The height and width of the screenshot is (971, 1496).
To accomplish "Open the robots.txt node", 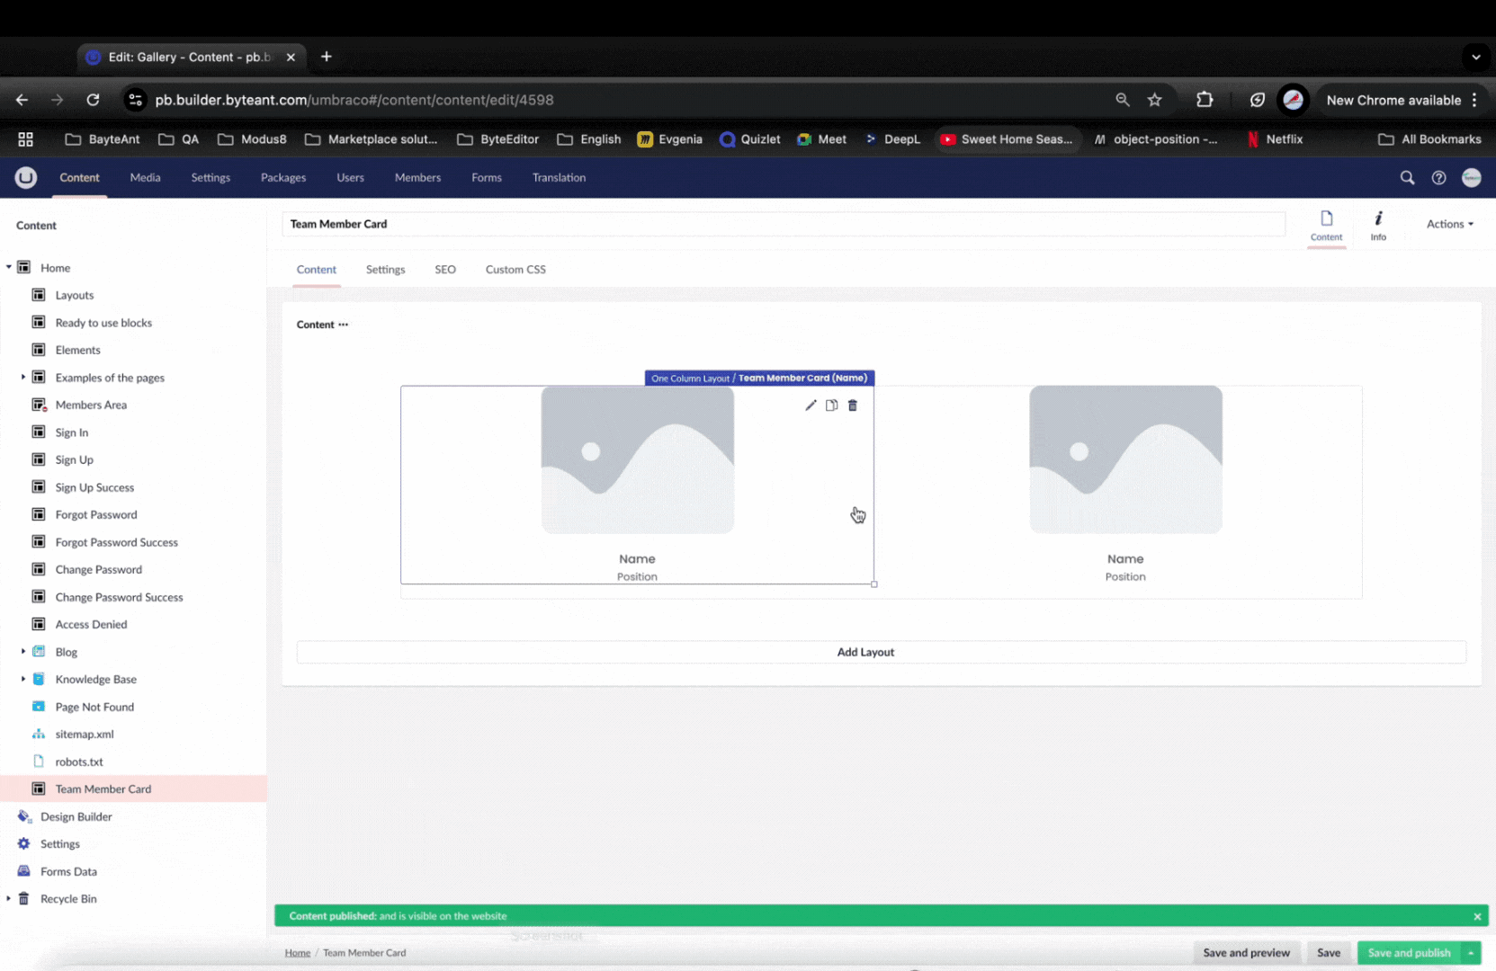I will click(x=79, y=762).
